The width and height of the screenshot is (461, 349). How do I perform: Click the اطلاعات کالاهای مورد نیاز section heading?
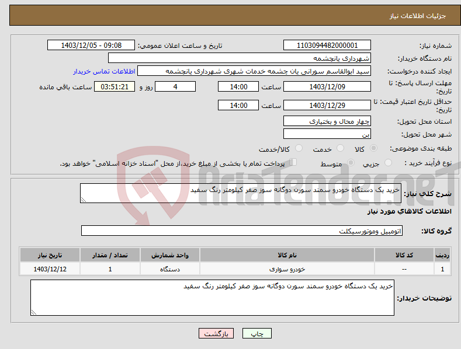pyautogui.click(x=409, y=211)
